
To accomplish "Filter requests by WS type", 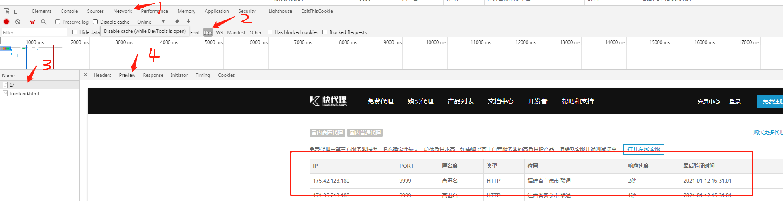I will coord(219,32).
